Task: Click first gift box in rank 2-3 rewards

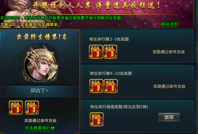Action: (x=96, y=52)
